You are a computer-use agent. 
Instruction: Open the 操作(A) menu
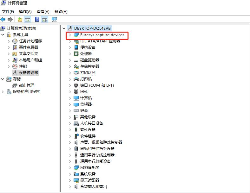[x=25, y=11]
